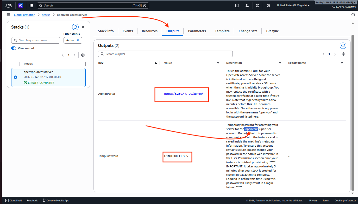Open the Filter status Active dropdown
The width and height of the screenshot is (358, 204).
(x=73, y=40)
